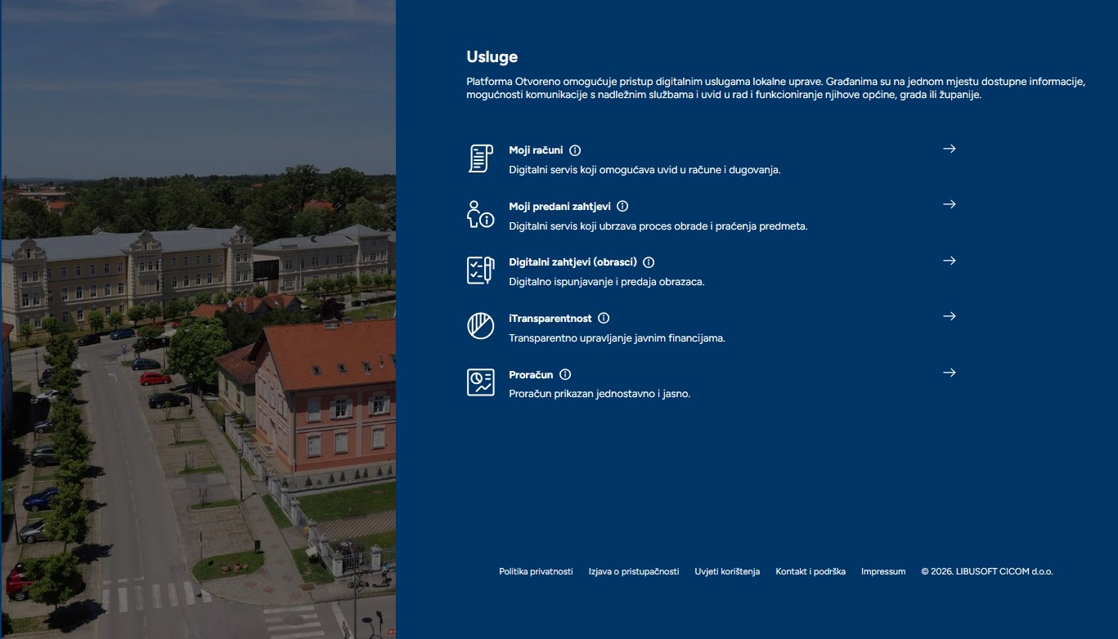Go to Digitalni zahtjevi using its arrow
The height and width of the screenshot is (639, 1118).
click(949, 261)
